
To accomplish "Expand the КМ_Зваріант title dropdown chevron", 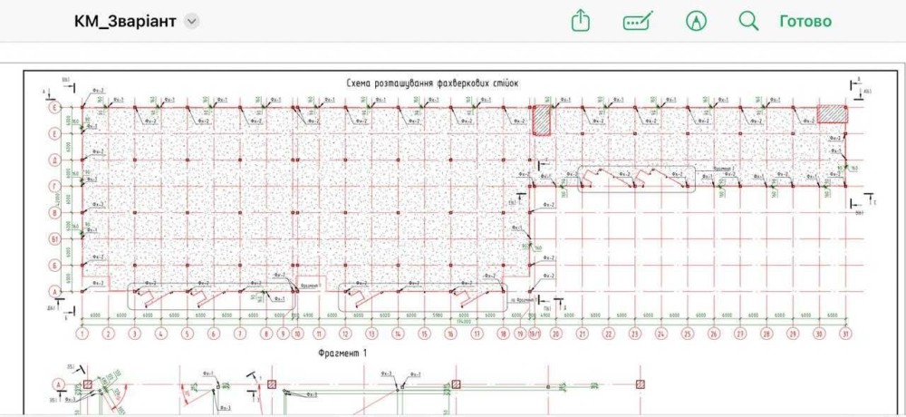I will (191, 22).
